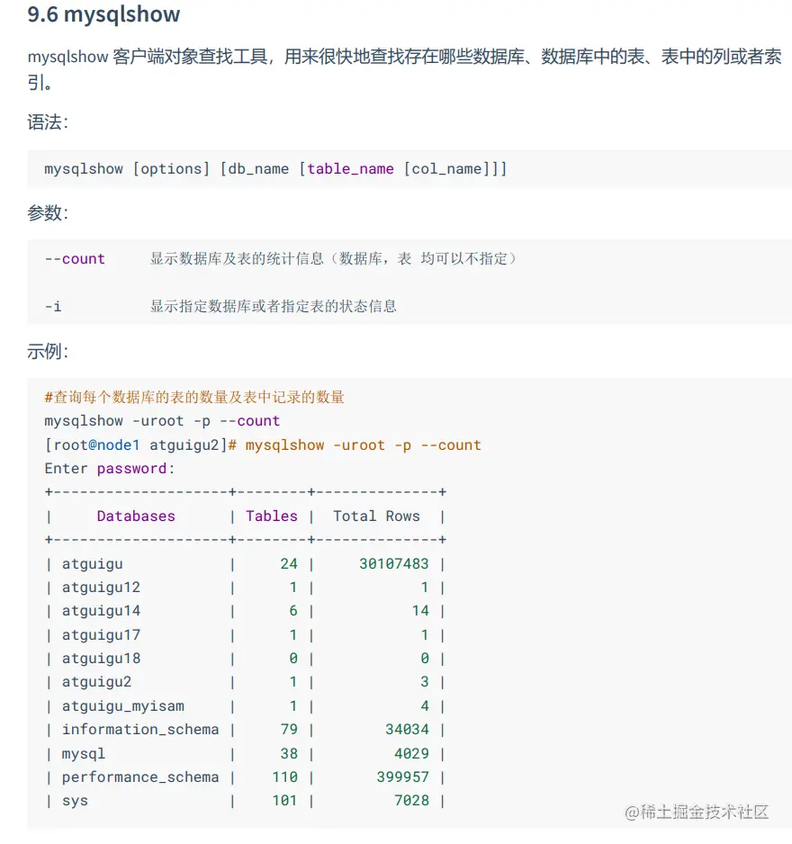
Task: Click the "atguigu18" database row name
Action: point(101,659)
